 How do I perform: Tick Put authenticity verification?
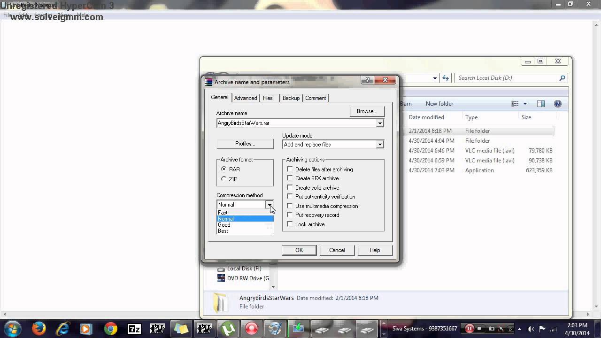290,197
